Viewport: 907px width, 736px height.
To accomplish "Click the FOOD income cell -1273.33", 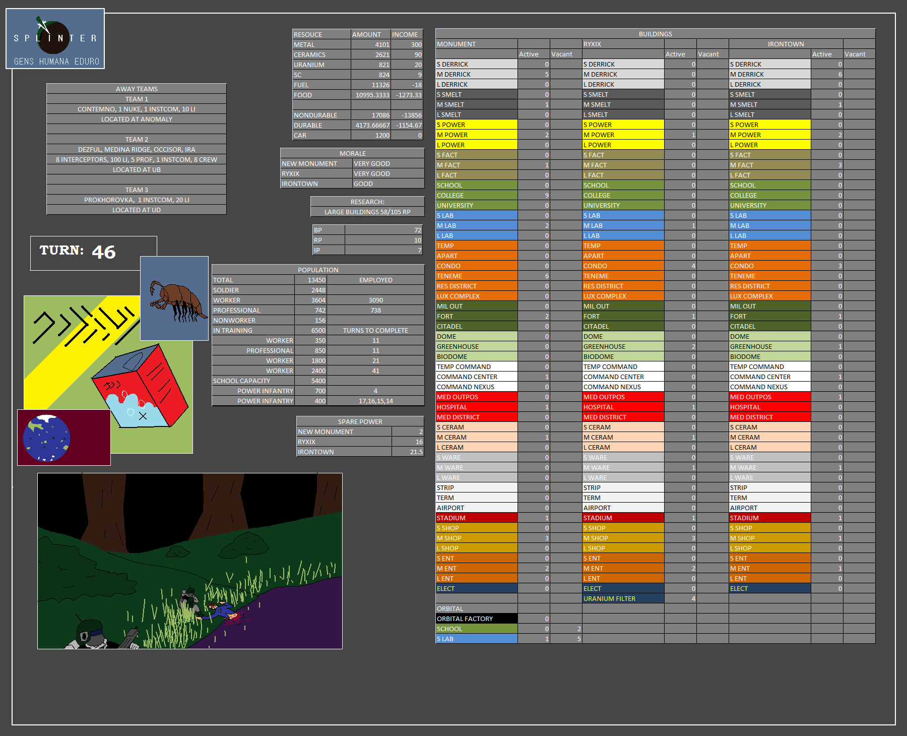I will pyautogui.click(x=407, y=95).
